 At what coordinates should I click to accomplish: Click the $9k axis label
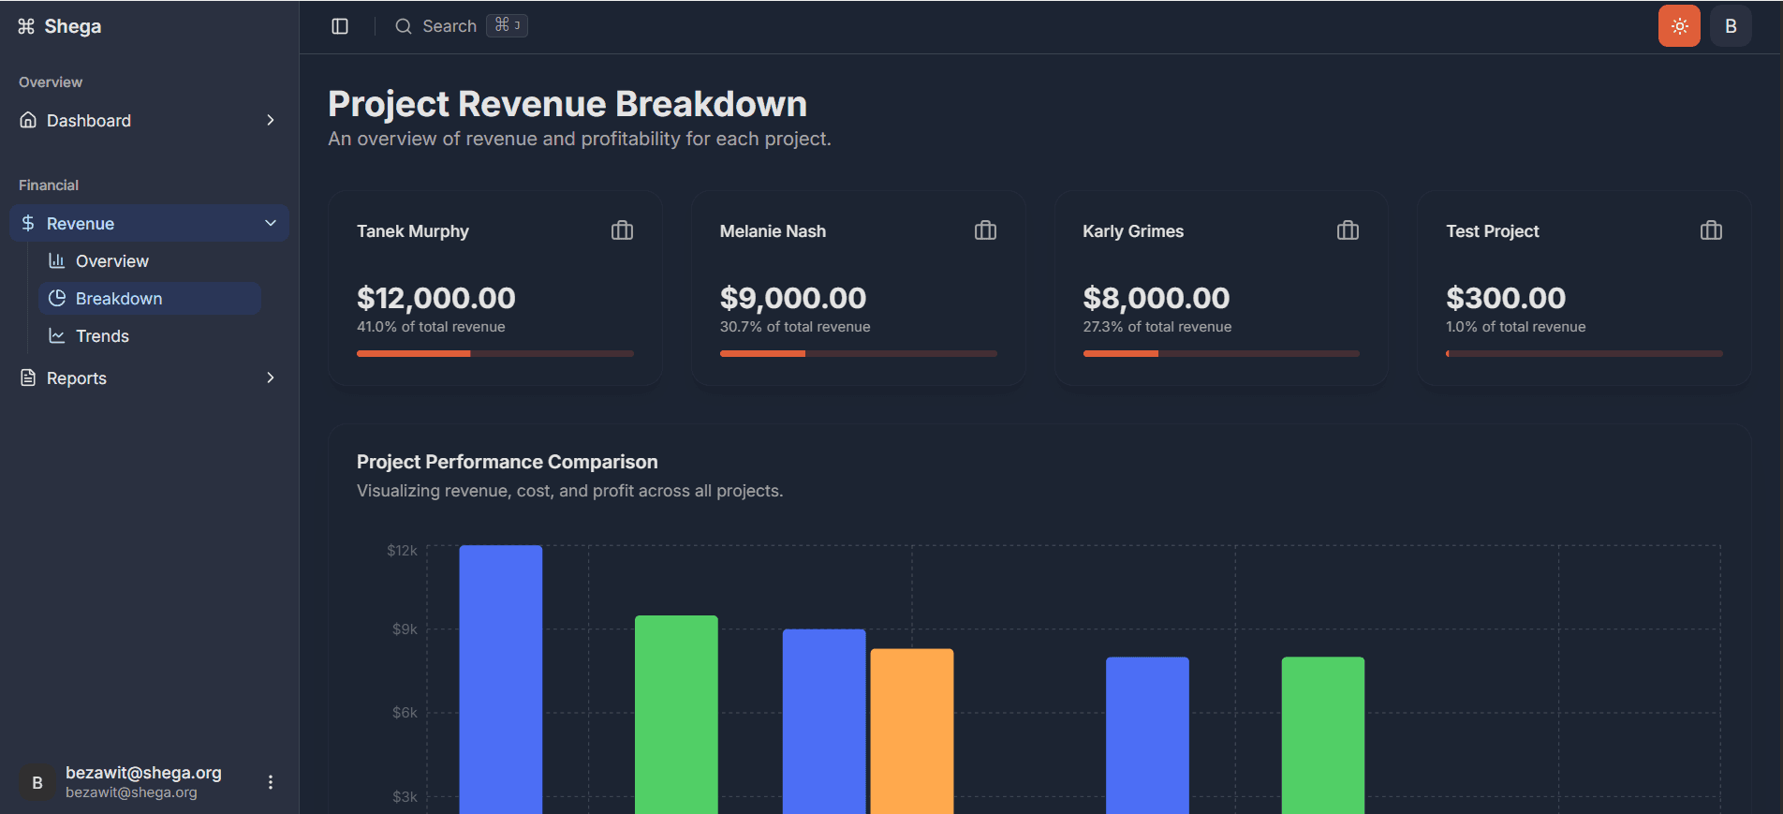(405, 629)
